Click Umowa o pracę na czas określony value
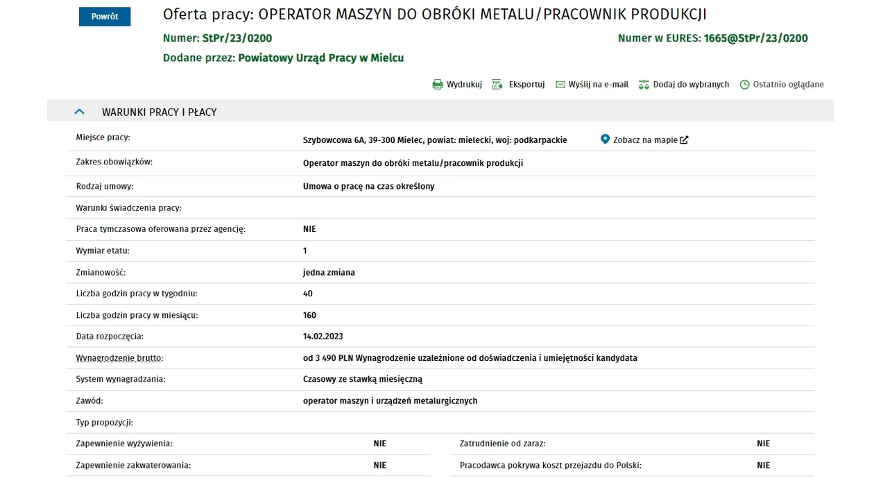The image size is (874, 499). [369, 187]
